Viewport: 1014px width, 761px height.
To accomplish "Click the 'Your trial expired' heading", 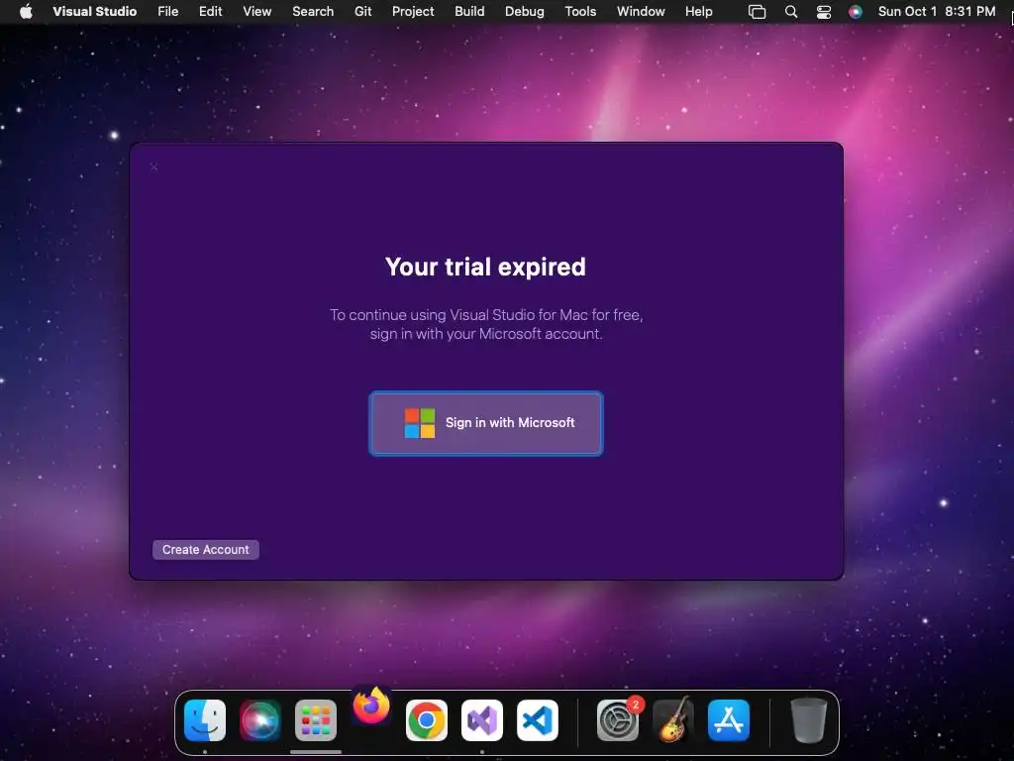I will click(485, 267).
